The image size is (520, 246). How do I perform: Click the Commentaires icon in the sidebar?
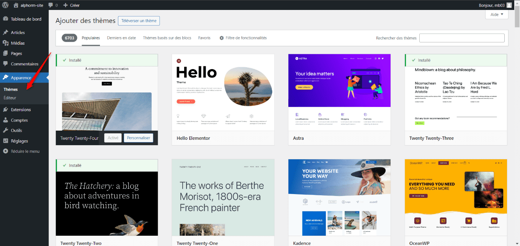[x=6, y=64]
